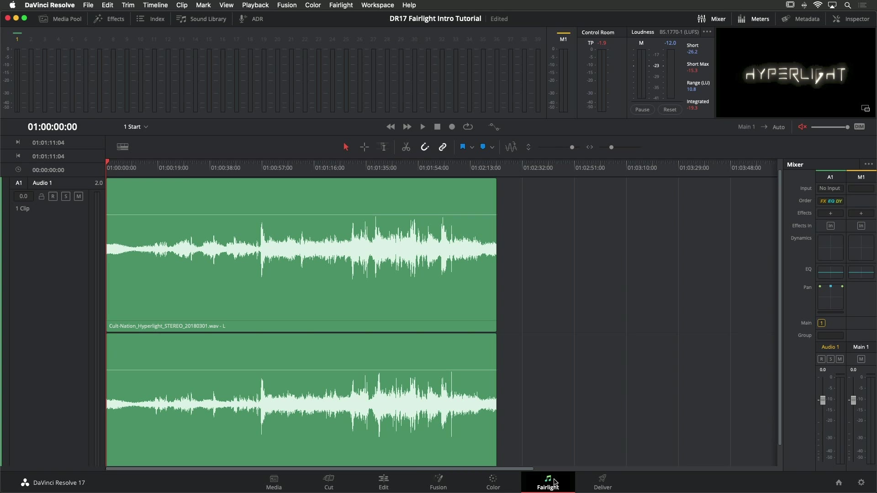Open the A1 channel EQ display
This screenshot has height=493, width=877.
point(830,272)
